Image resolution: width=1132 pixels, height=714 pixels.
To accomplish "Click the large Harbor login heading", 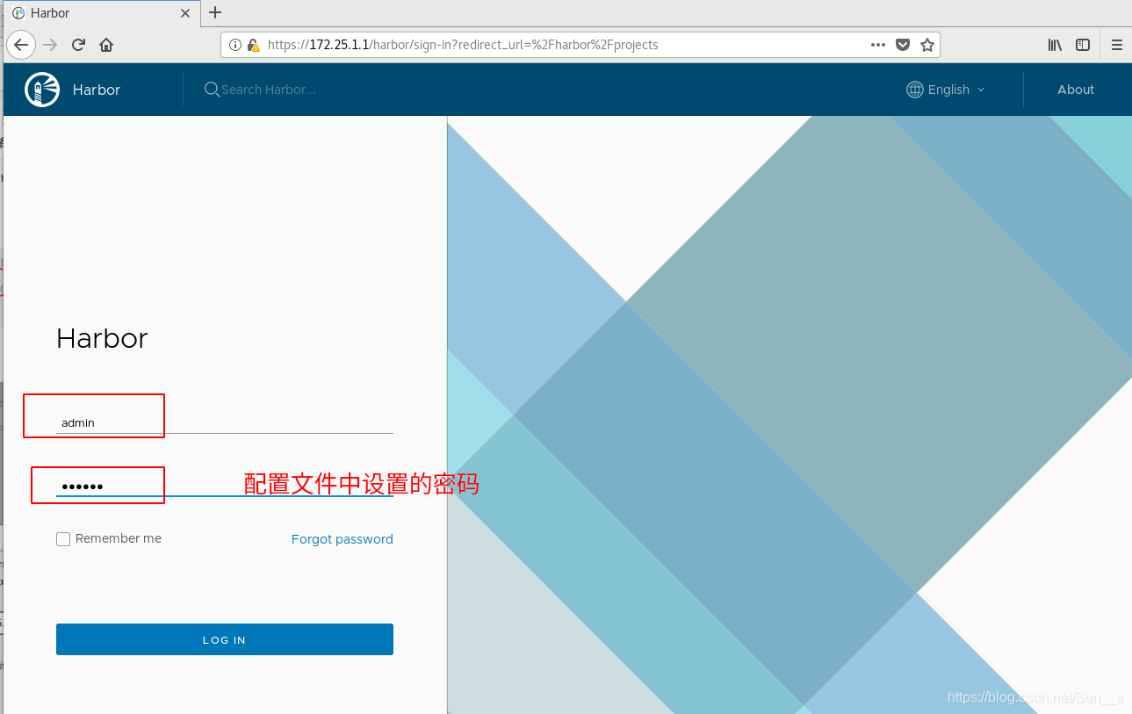I will [x=102, y=338].
